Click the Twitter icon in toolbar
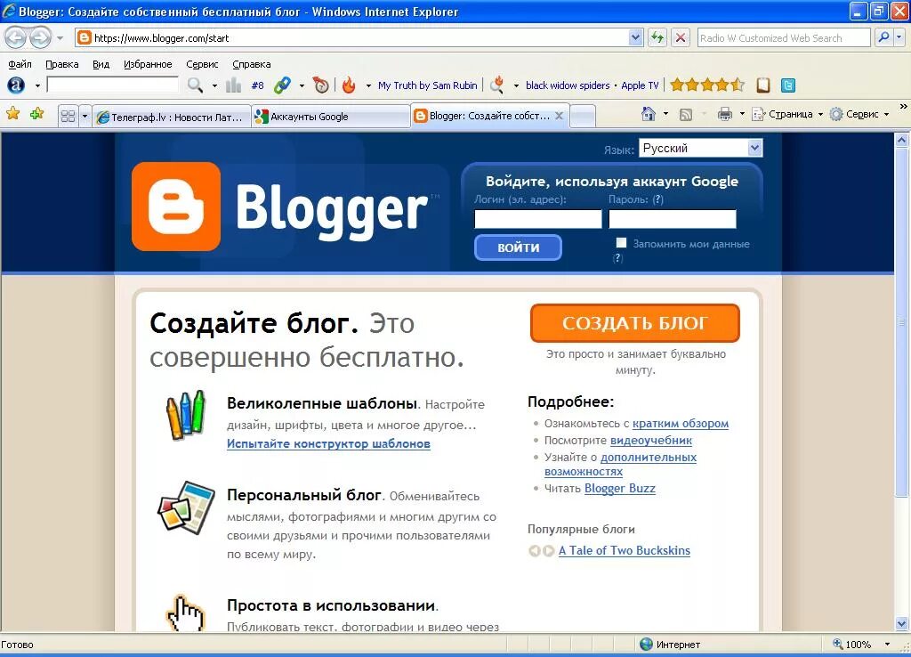Screen dimensions: 911x657 click(788, 85)
